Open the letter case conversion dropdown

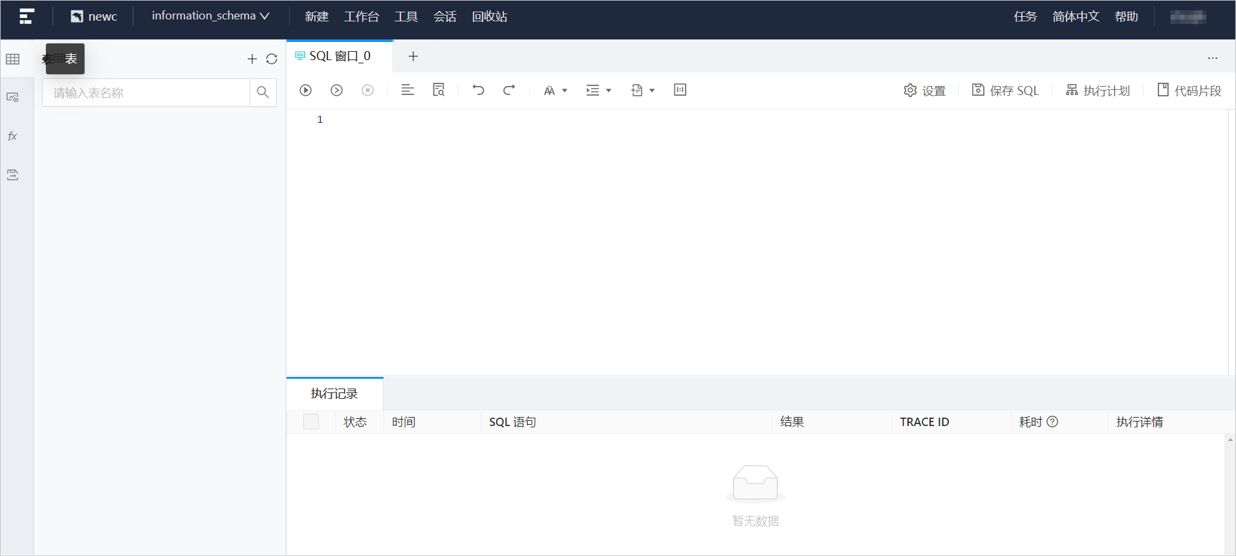[555, 91]
